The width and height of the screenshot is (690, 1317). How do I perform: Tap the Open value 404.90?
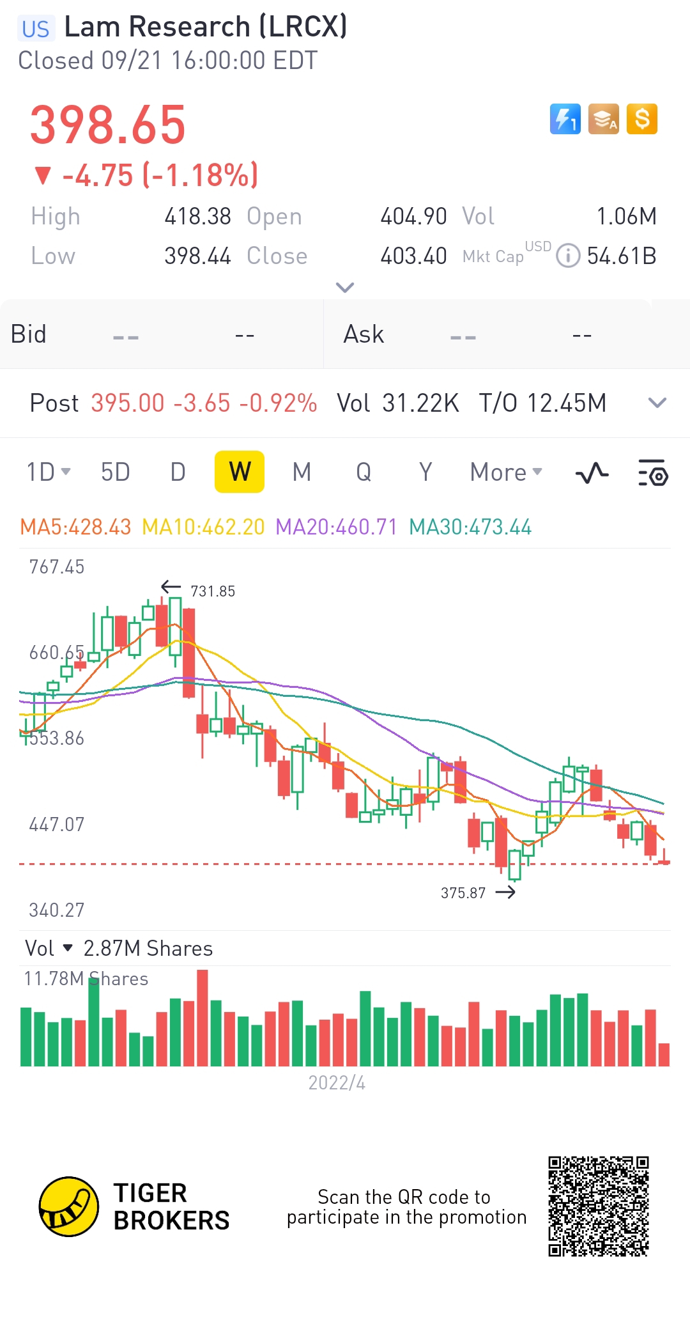[413, 217]
